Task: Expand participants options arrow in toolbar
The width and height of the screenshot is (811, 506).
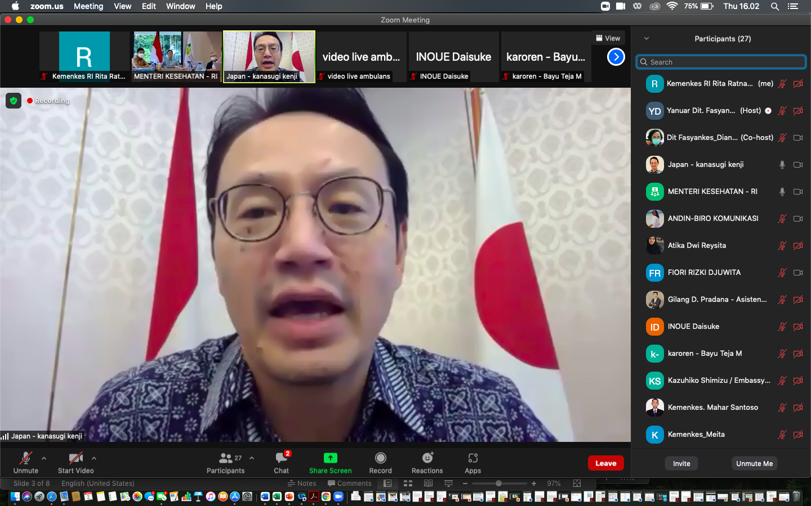Action: 252,458
